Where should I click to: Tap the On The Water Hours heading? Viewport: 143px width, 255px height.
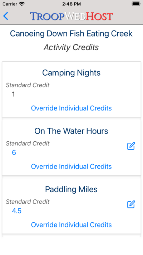point(71,131)
